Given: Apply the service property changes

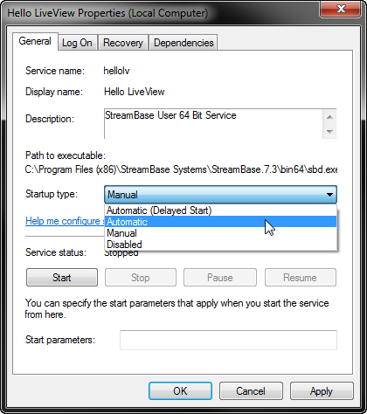Looking at the screenshot, I should point(322,391).
